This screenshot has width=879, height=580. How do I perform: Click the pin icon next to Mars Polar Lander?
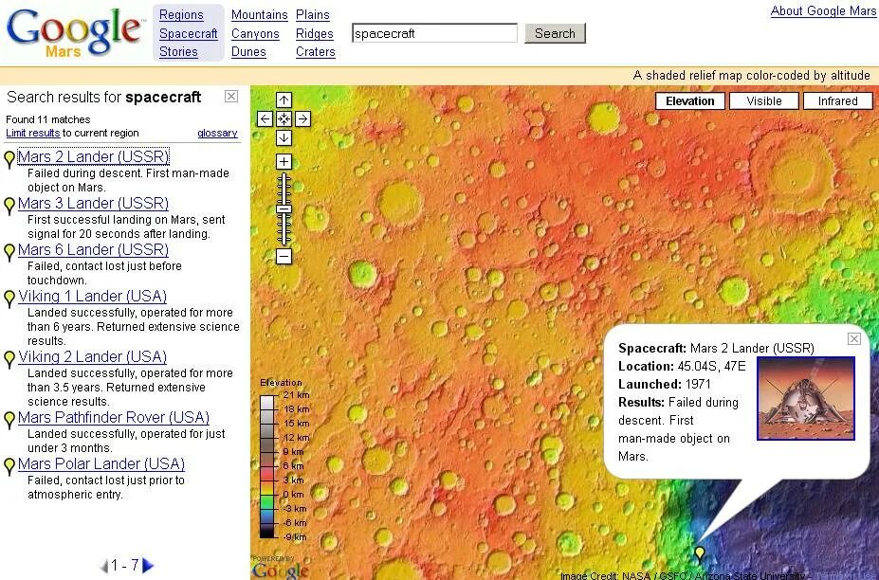(9, 467)
